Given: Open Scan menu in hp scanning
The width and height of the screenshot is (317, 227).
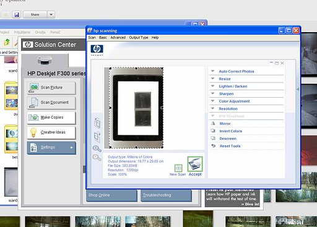Looking at the screenshot, I should [x=92, y=38].
